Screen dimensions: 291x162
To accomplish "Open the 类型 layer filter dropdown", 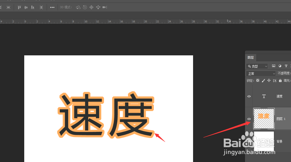I will click(x=257, y=66).
